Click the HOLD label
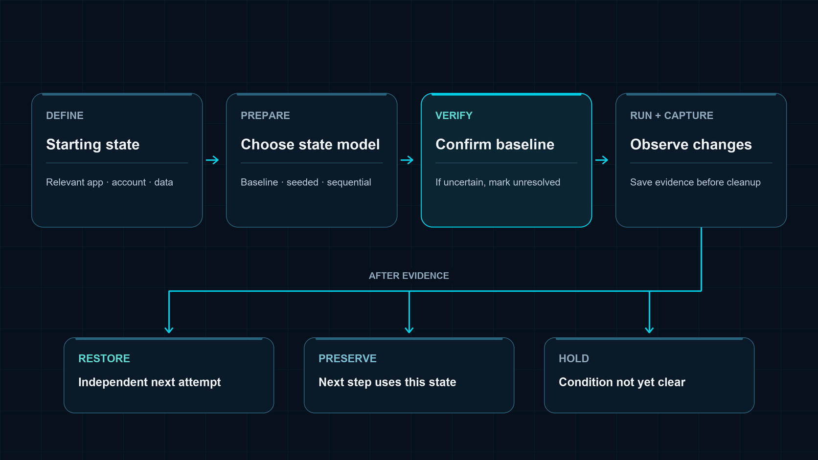Image resolution: width=818 pixels, height=460 pixels. point(573,358)
